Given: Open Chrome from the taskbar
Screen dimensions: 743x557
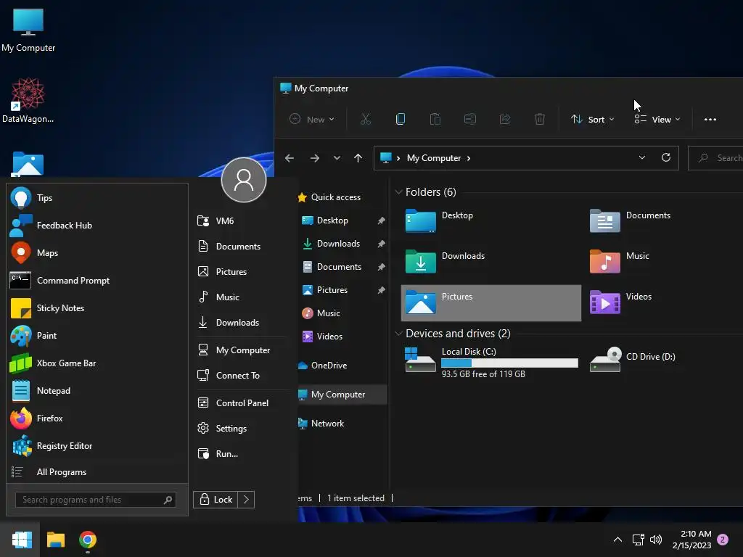Looking at the screenshot, I should pos(88,540).
